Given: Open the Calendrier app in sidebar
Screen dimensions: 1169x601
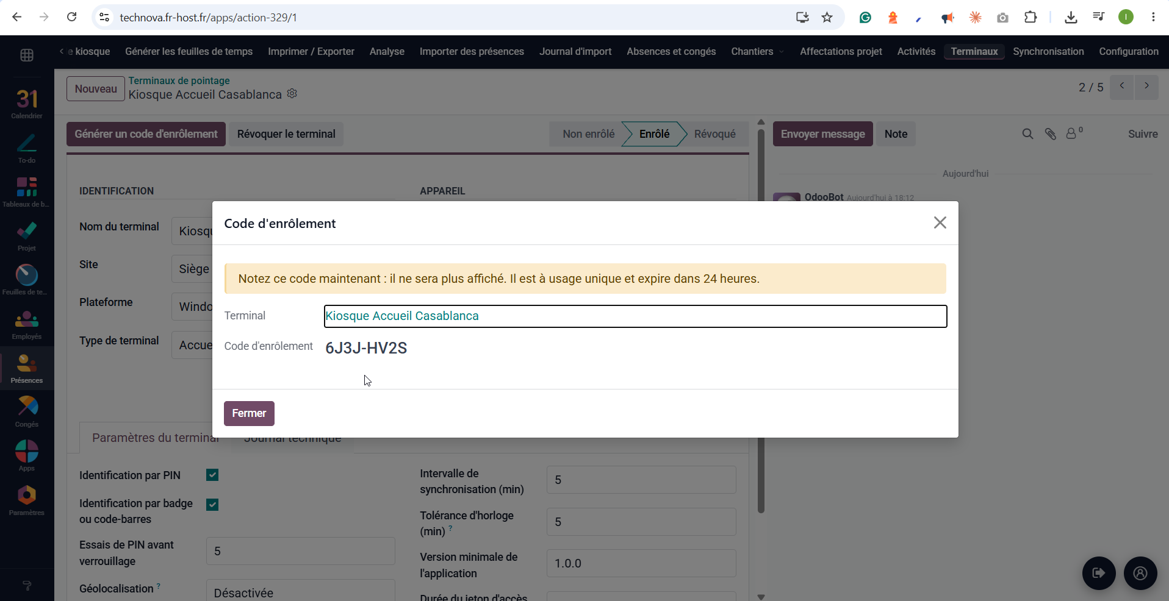Looking at the screenshot, I should (x=27, y=104).
